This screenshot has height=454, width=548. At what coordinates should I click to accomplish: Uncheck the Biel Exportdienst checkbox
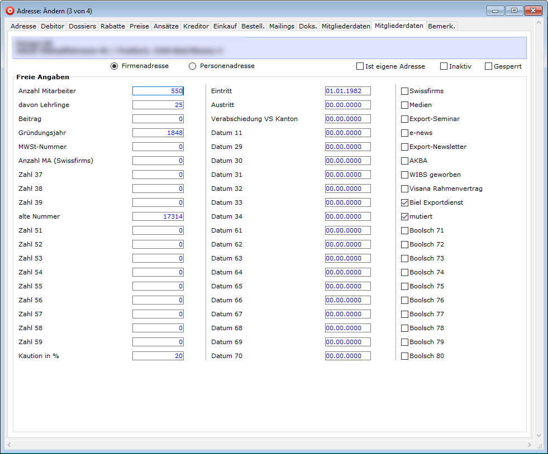click(x=405, y=203)
